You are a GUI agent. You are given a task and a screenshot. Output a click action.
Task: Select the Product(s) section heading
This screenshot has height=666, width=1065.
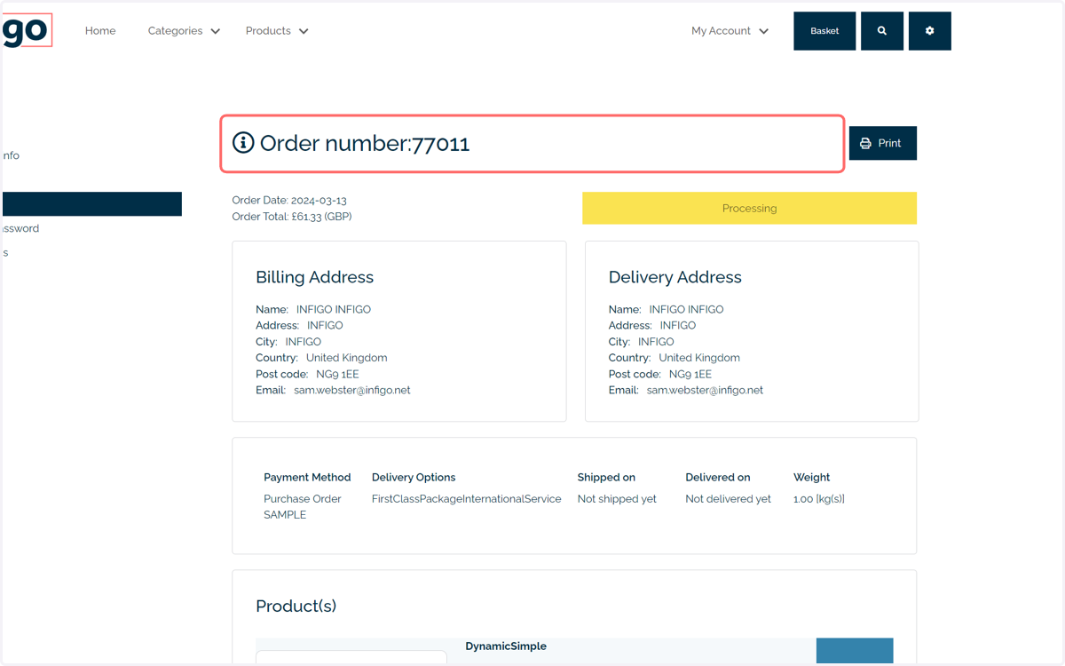click(296, 606)
